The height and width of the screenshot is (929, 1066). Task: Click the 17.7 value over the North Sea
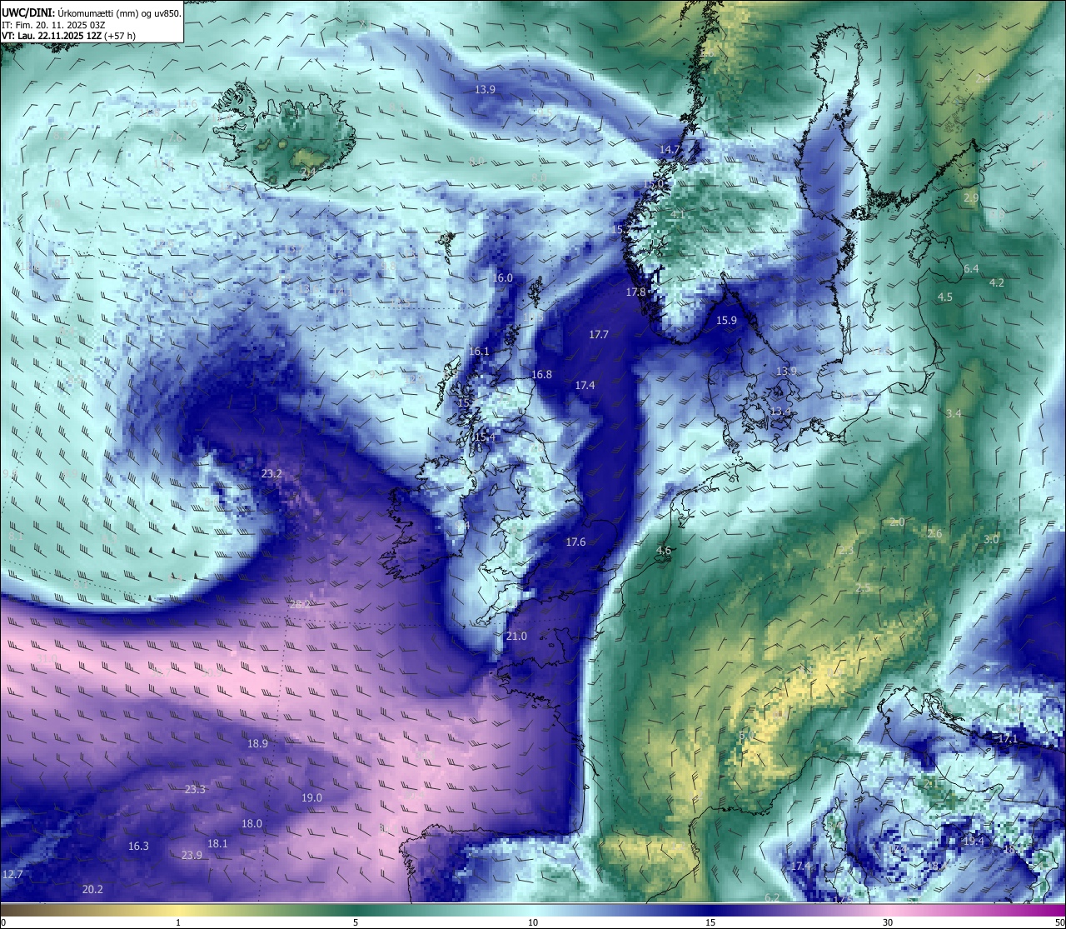599,335
